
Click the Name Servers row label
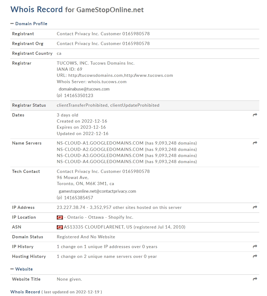coord(27,143)
